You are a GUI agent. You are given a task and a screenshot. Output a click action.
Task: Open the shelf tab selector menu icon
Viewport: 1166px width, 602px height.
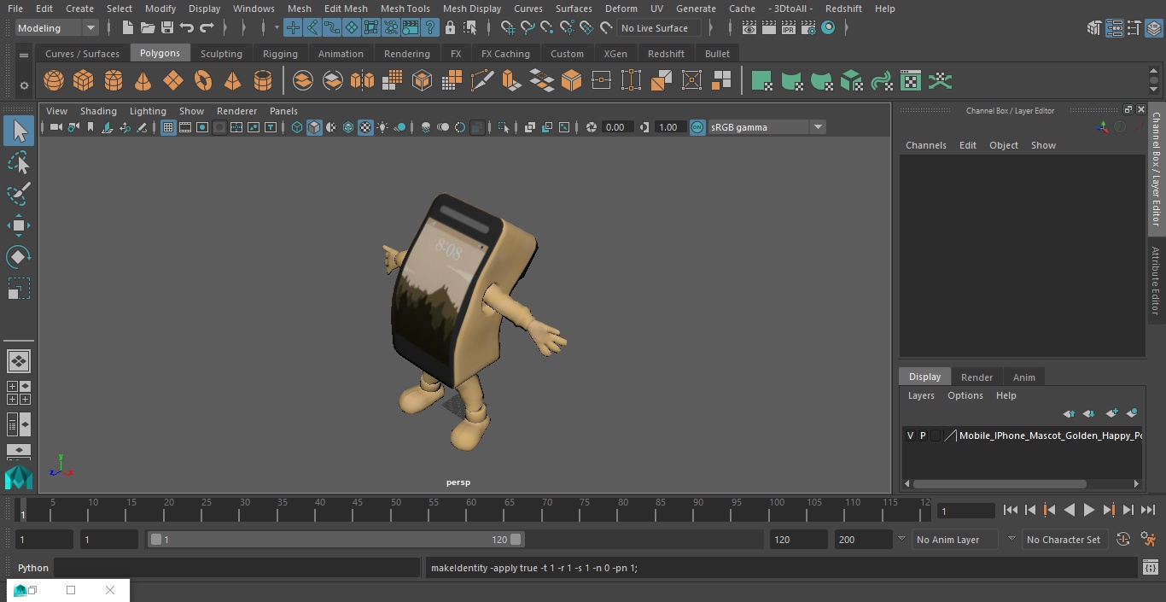24,55
